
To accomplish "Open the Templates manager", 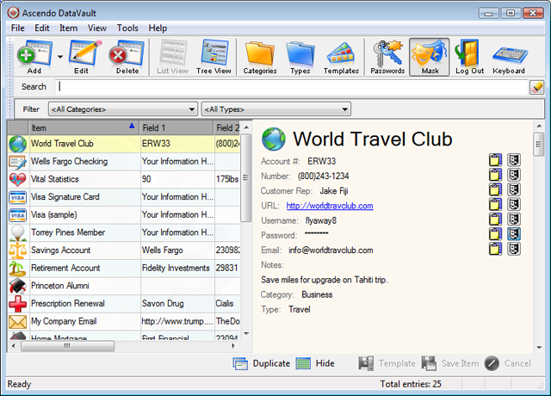I will (341, 57).
